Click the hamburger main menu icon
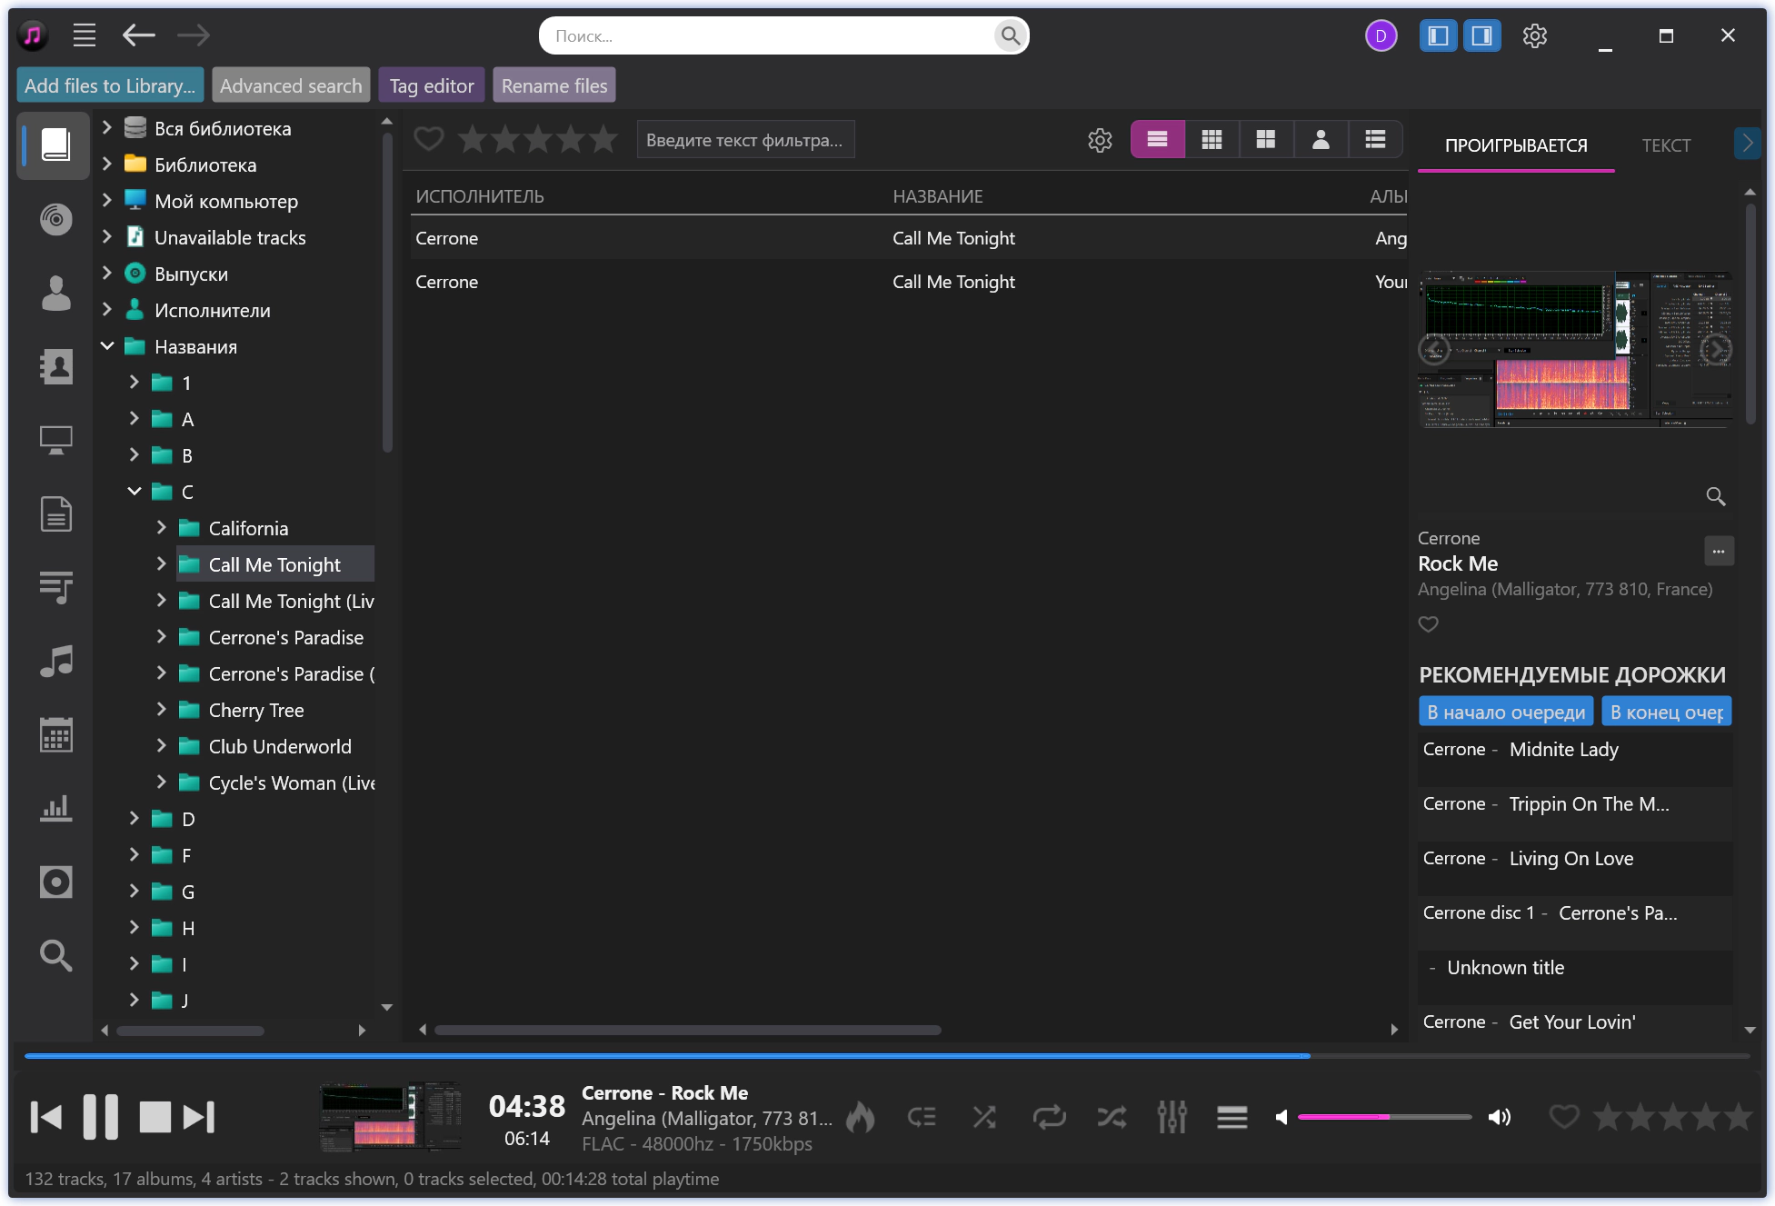 pyautogui.click(x=85, y=35)
